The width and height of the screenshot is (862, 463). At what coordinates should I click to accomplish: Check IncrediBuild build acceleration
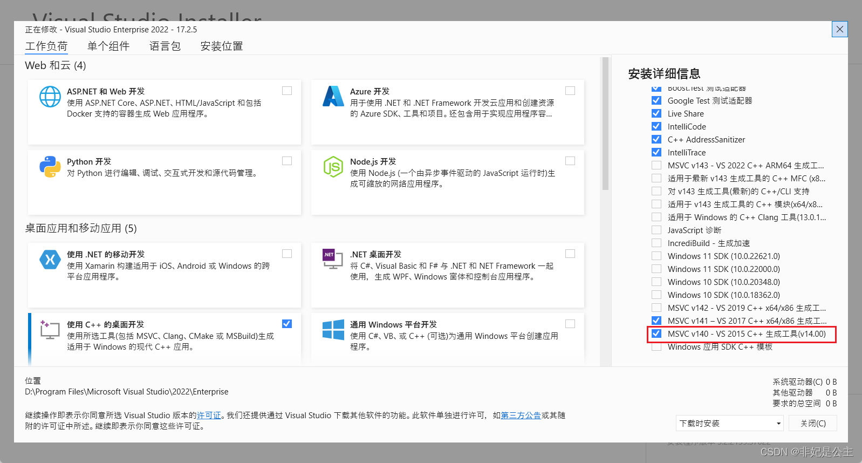(x=656, y=243)
